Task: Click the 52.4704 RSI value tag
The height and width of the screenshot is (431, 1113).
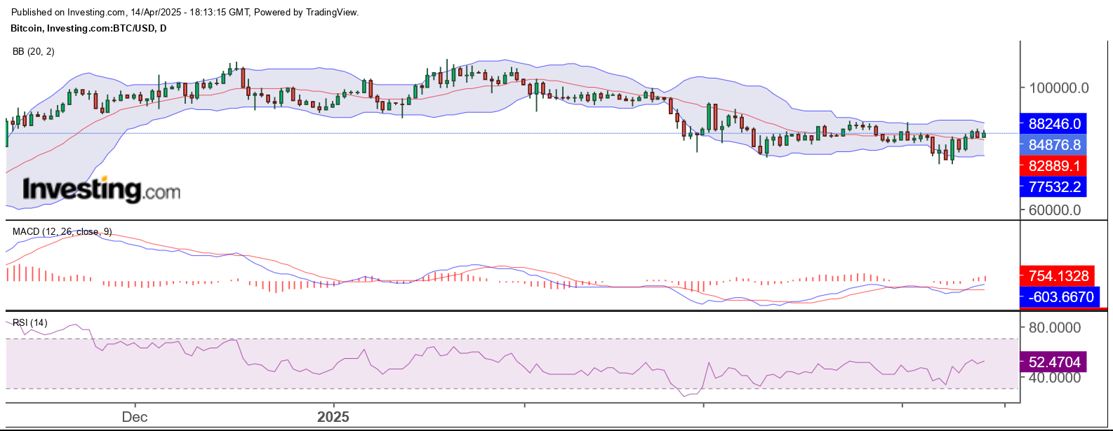Action: pyautogui.click(x=1053, y=362)
